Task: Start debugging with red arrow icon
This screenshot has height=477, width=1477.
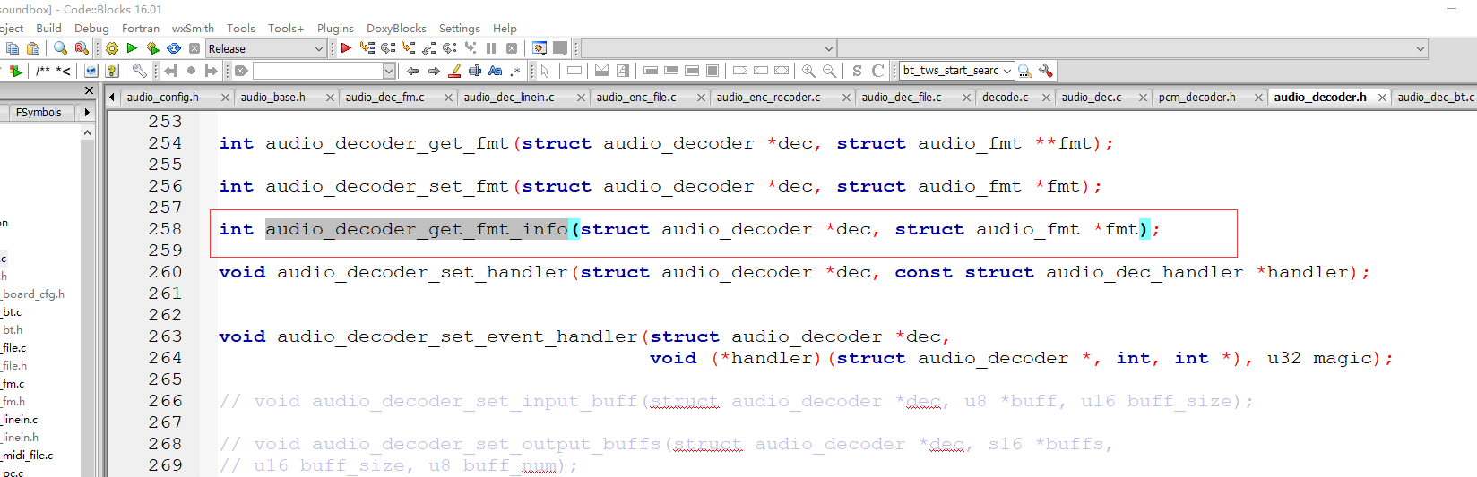Action: tap(346, 48)
